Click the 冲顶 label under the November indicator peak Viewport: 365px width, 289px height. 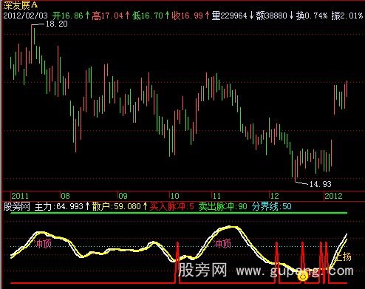(222, 244)
